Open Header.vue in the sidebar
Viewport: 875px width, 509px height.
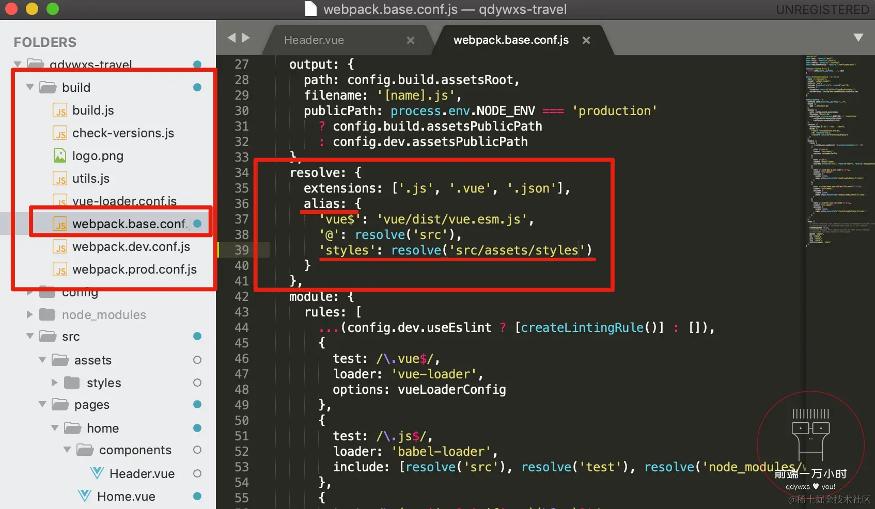(x=142, y=473)
